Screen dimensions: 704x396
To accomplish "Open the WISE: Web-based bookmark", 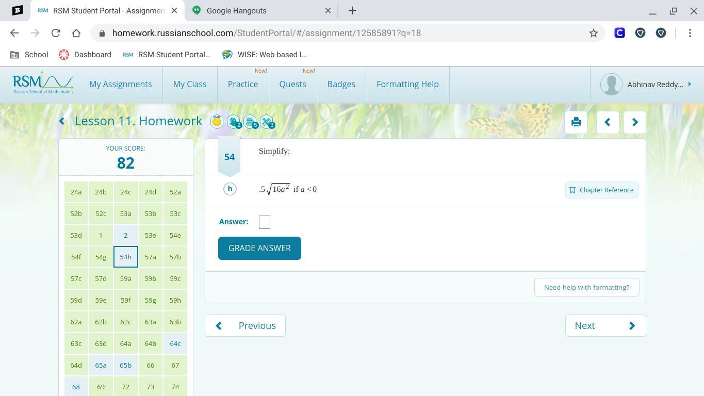I will [x=265, y=55].
